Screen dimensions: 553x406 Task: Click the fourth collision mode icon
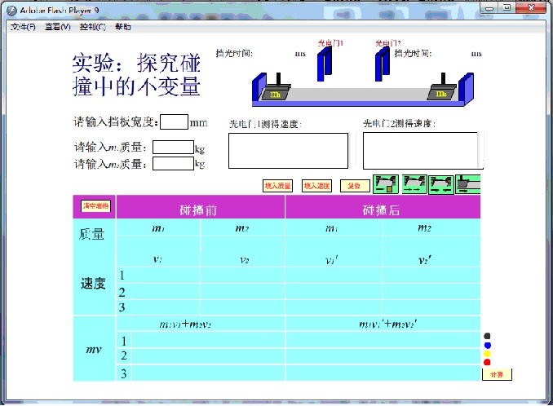pos(468,184)
